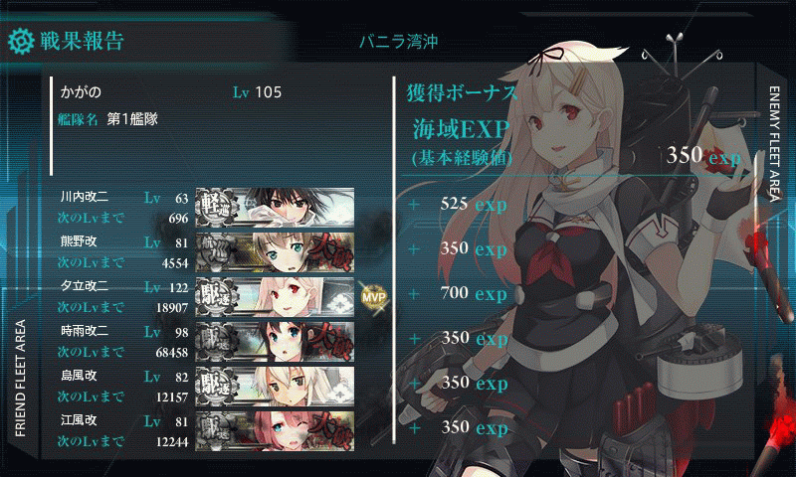Viewport: 796px width, 477px height.
Task: Select the 夕立改二 ship portrait banner
Action: click(275, 296)
